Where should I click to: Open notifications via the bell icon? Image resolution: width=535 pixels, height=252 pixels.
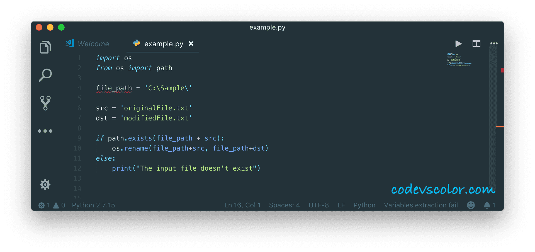click(488, 205)
